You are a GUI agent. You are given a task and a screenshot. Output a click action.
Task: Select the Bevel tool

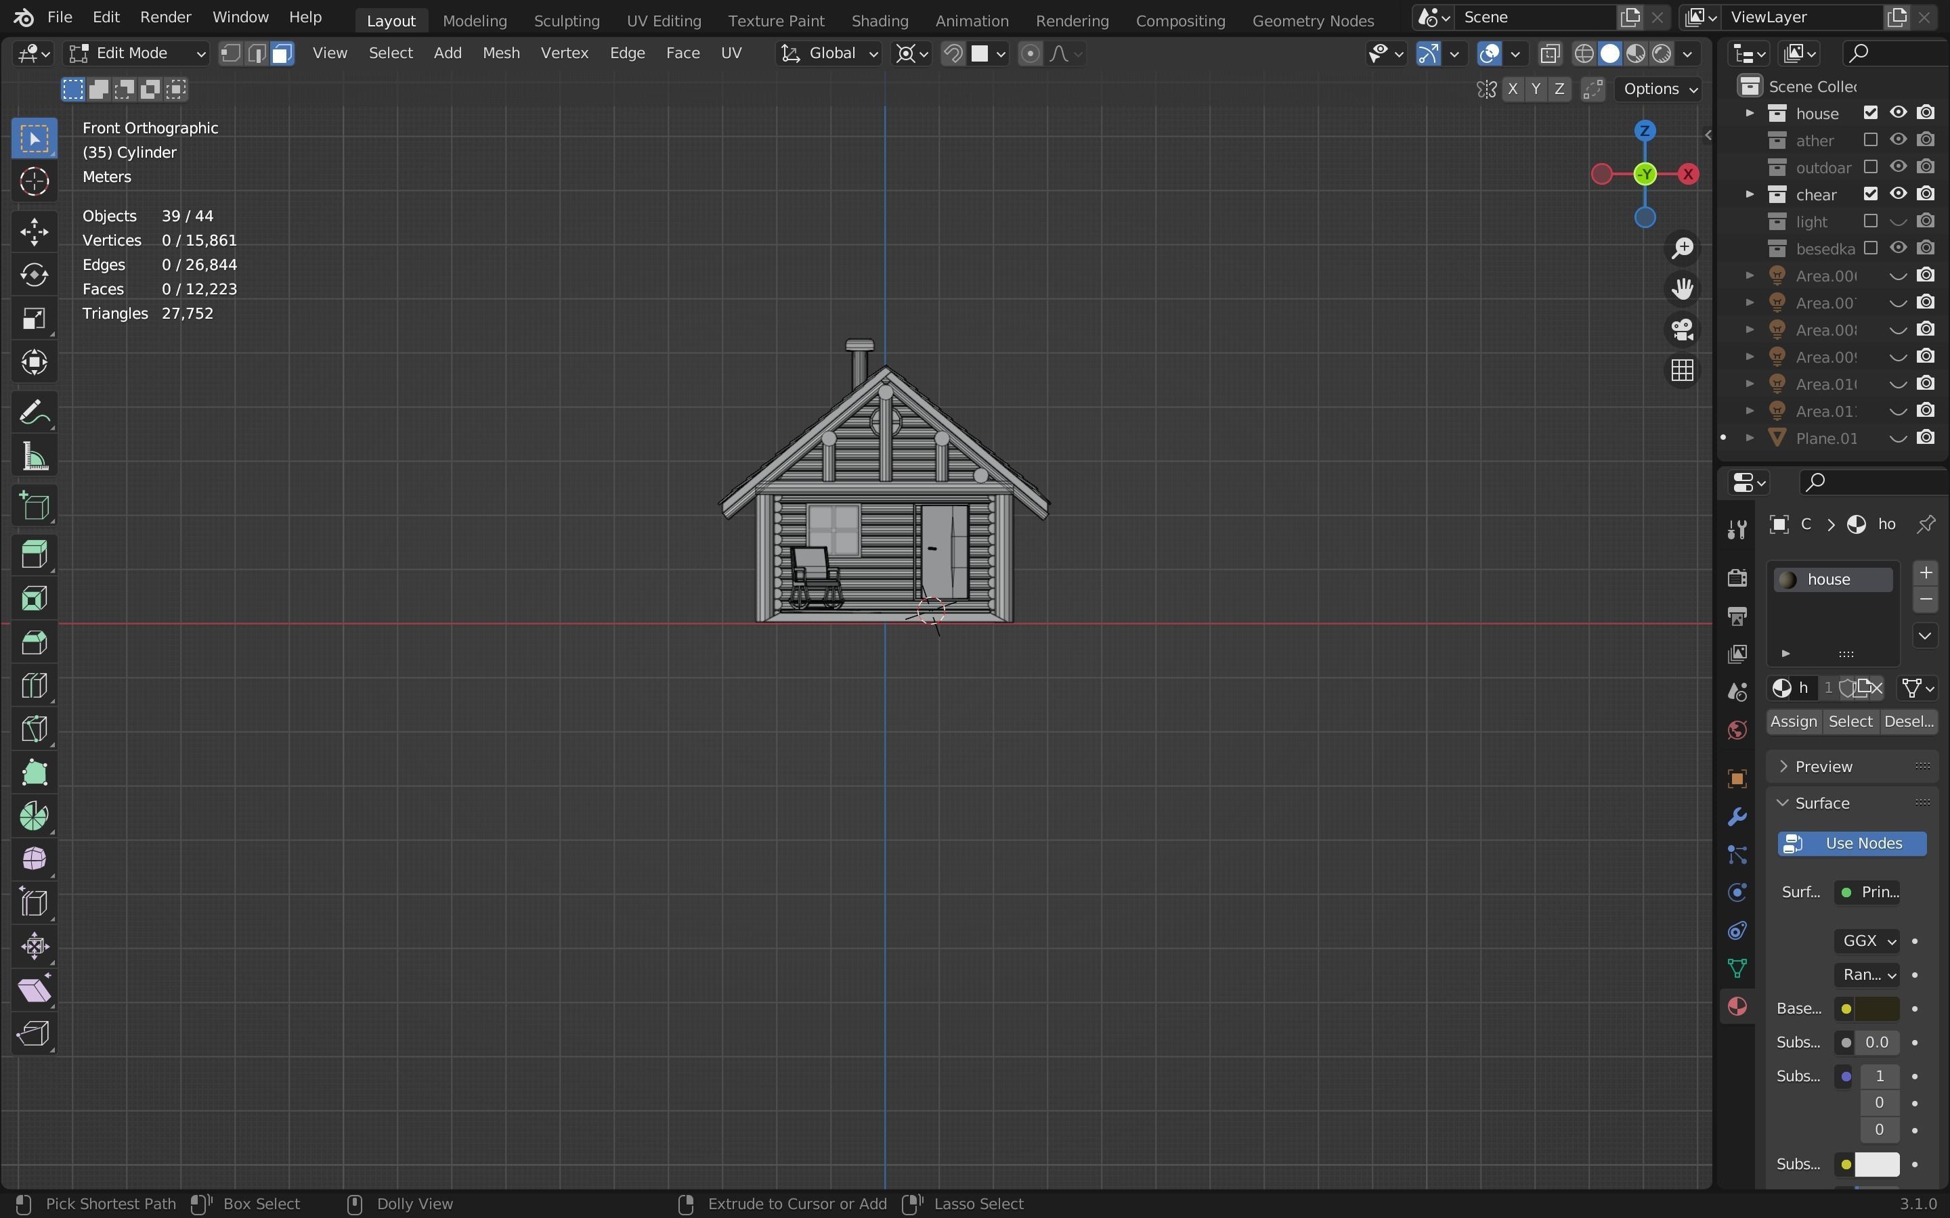34,642
